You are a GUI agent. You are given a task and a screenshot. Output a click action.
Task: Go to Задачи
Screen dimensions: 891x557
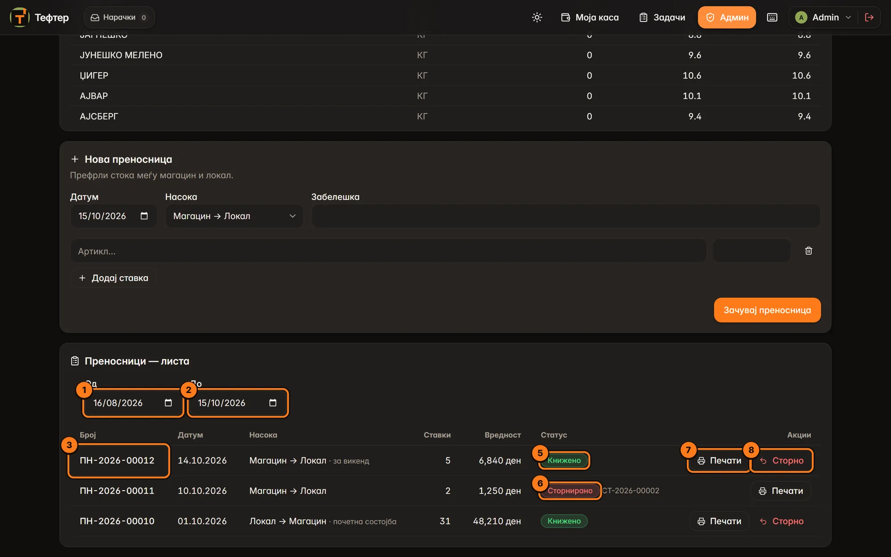(x=662, y=17)
